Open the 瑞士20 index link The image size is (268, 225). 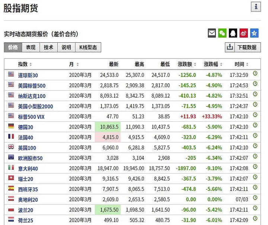[26, 179]
